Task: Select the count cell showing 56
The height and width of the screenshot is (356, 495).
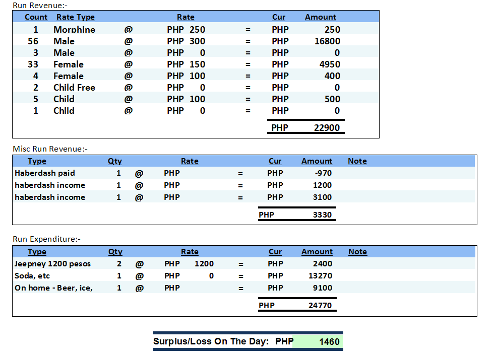Action: 33,41
